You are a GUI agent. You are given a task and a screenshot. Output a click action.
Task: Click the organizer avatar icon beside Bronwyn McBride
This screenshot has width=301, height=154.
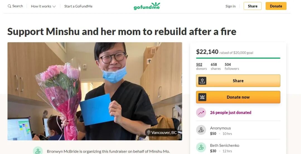[38, 151]
